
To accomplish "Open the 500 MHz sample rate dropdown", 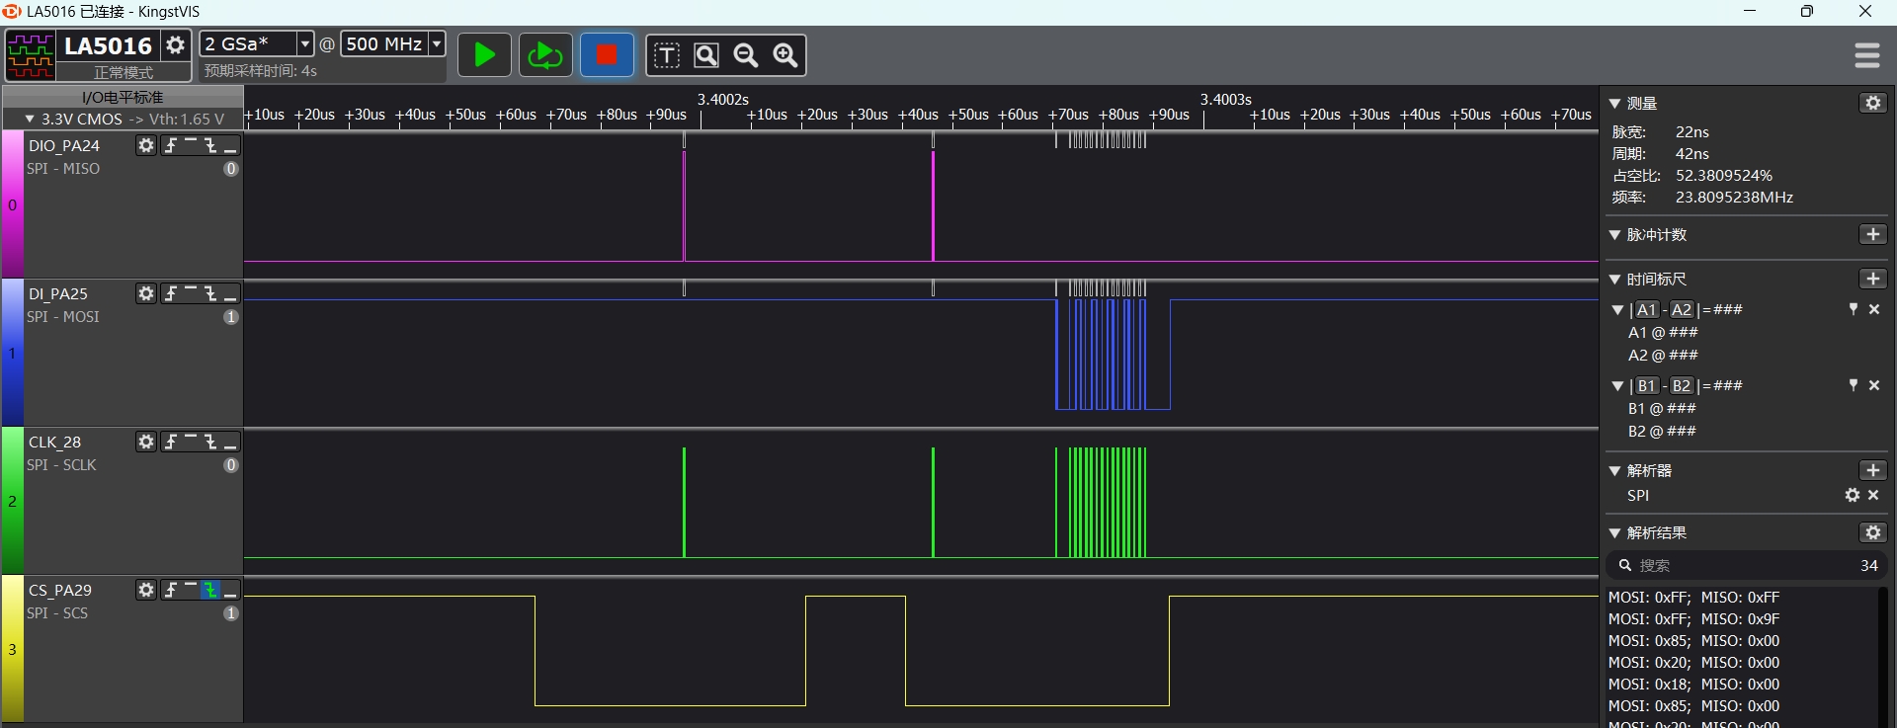I will [x=436, y=44].
